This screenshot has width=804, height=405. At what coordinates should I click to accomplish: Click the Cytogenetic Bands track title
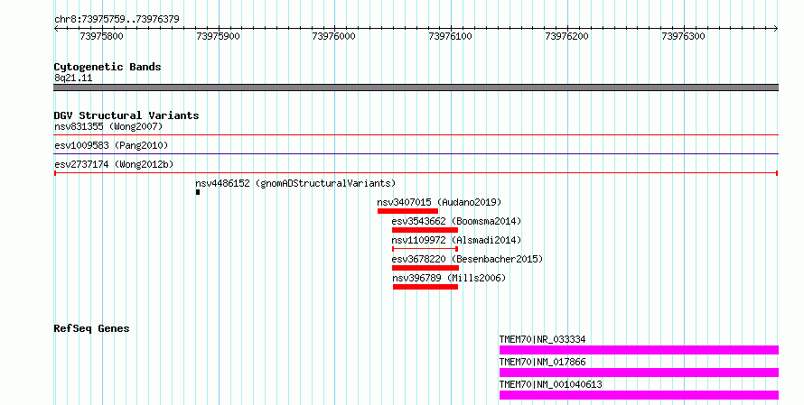[108, 67]
